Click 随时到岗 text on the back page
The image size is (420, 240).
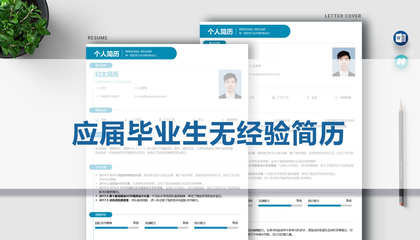pos(346,98)
